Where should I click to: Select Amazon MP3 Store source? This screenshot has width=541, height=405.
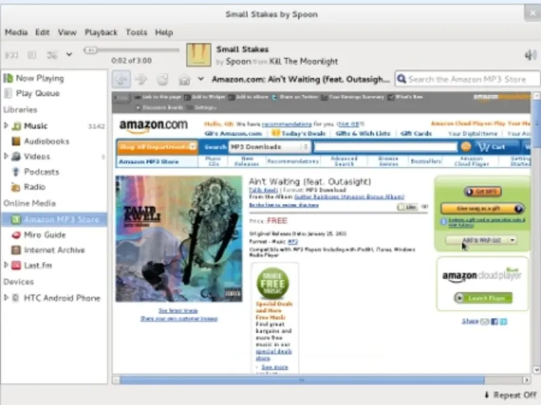coord(55,219)
